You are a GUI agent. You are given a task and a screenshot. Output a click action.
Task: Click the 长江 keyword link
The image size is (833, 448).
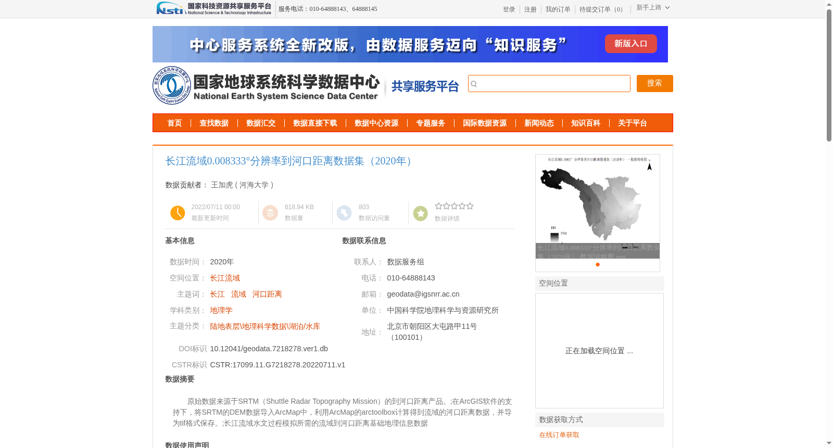(217, 295)
